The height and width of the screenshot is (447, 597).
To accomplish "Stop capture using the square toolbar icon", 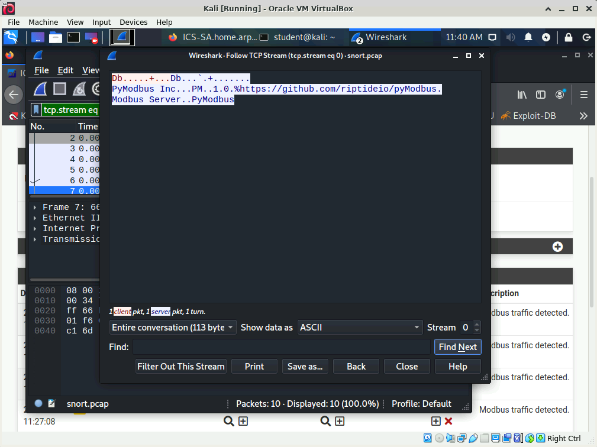I will tap(59, 89).
